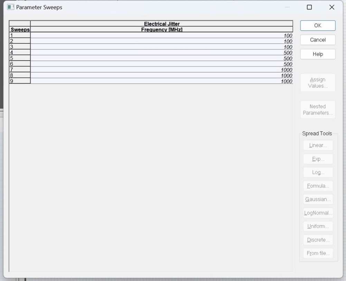Open Nested Parameters settings
The width and height of the screenshot is (346, 281).
pos(318,110)
